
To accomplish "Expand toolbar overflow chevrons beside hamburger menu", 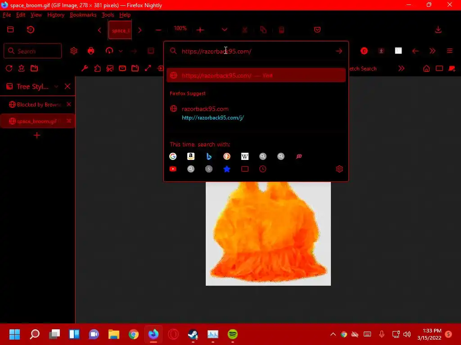I will pos(432,51).
